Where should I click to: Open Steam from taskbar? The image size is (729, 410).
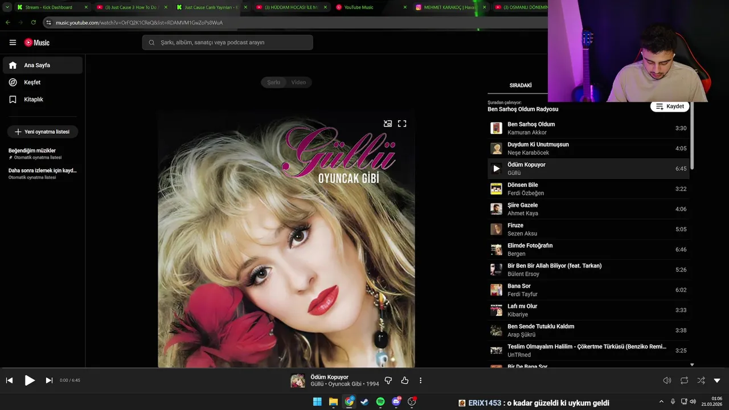[x=364, y=402]
